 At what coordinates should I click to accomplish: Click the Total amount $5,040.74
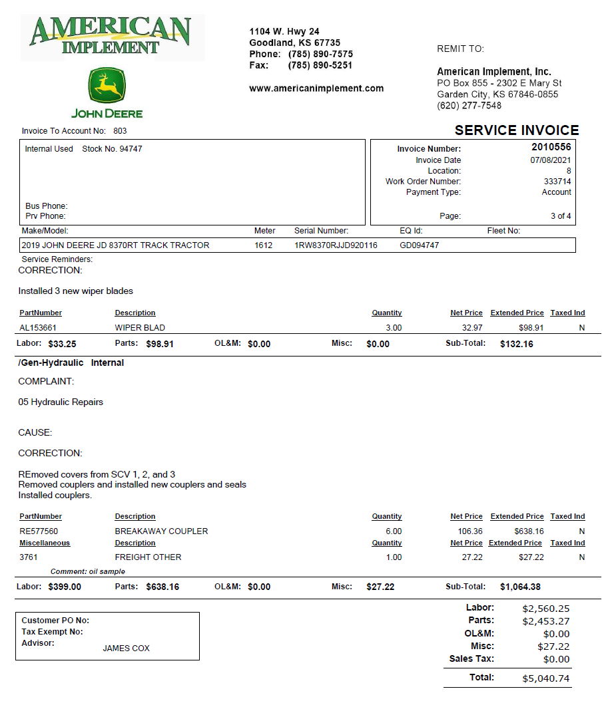546,677
